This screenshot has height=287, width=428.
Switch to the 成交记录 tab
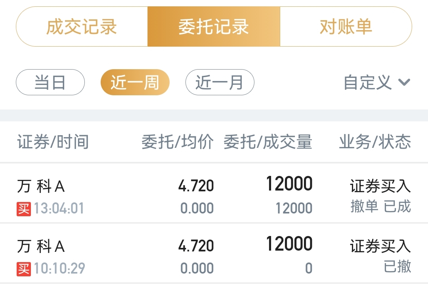pyautogui.click(x=82, y=27)
